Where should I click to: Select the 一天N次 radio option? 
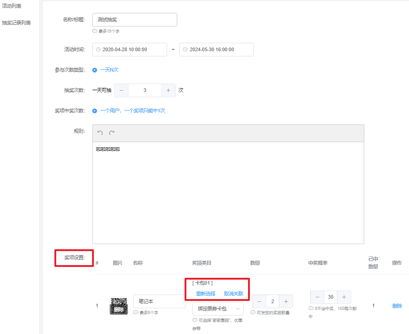95,70
